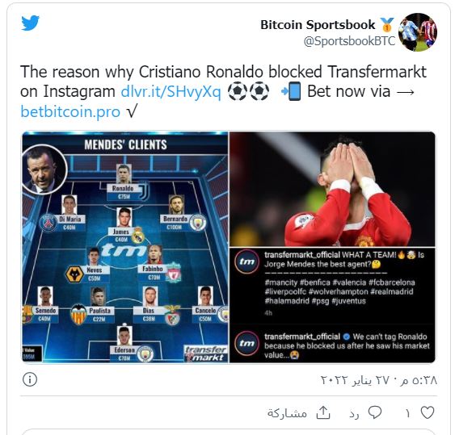Open the Bitcoin Sportsbook profile avatar
The image size is (455, 435).
tap(418, 32)
